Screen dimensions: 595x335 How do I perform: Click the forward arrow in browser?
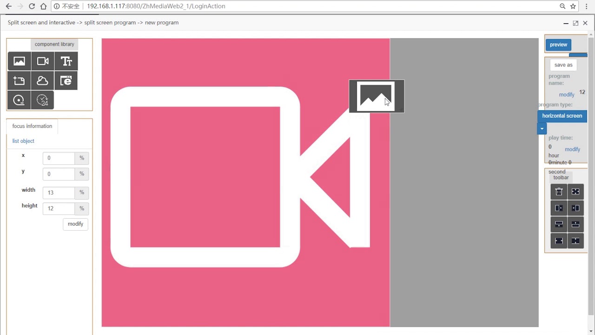pyautogui.click(x=20, y=6)
